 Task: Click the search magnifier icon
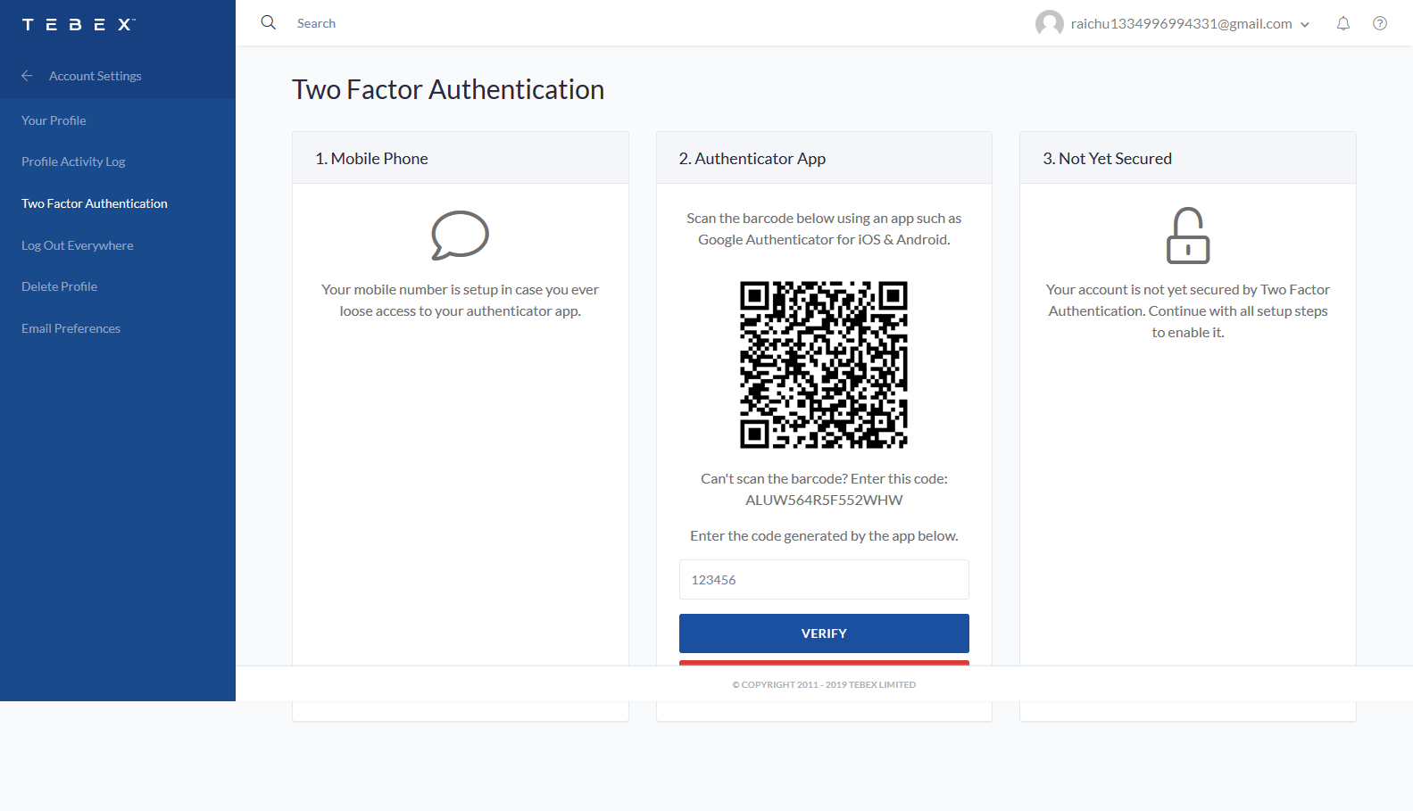(269, 22)
